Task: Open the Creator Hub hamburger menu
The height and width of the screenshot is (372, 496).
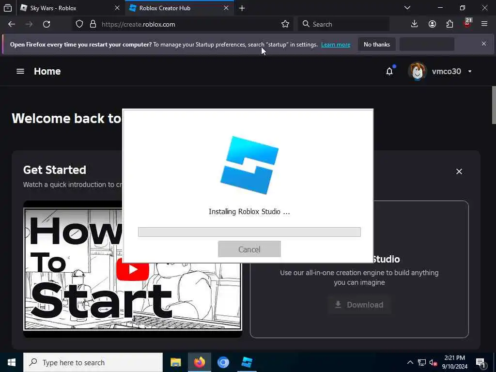Action: 20,71
